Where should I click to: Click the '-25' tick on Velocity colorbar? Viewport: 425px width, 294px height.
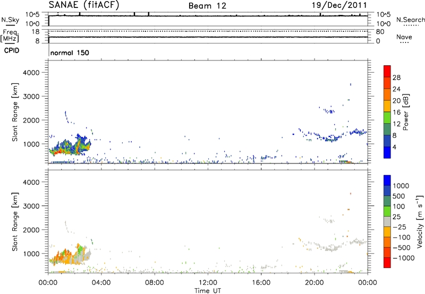point(399,227)
